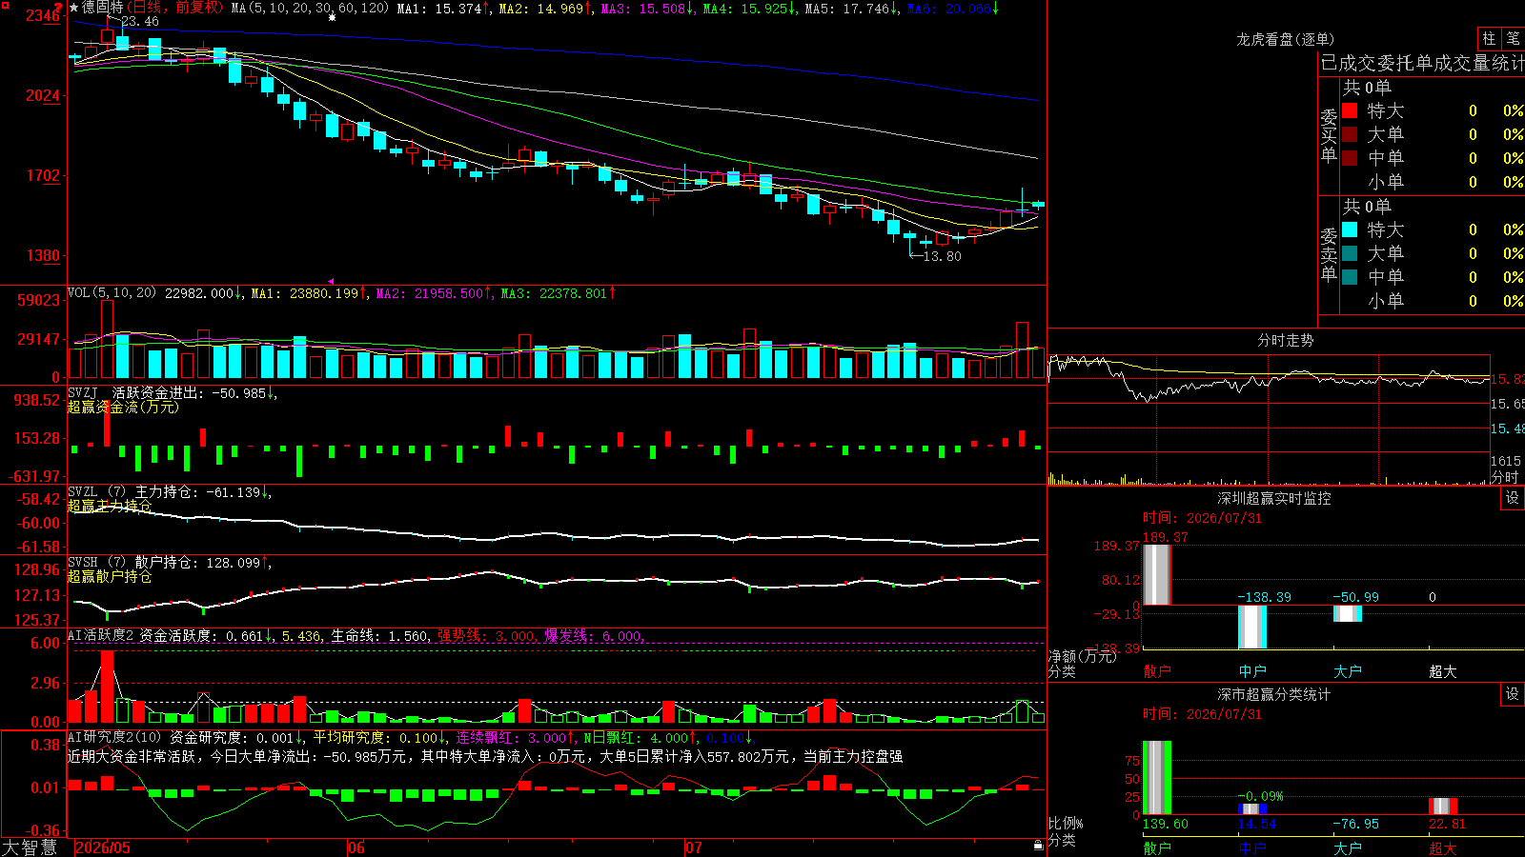Click the 时间: 2026/07/31 in 深圳超赢实时监控
The image size is (1525, 857).
click(x=1202, y=518)
